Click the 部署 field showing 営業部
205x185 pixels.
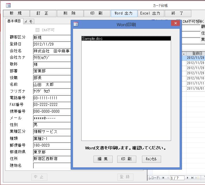tap(52, 71)
